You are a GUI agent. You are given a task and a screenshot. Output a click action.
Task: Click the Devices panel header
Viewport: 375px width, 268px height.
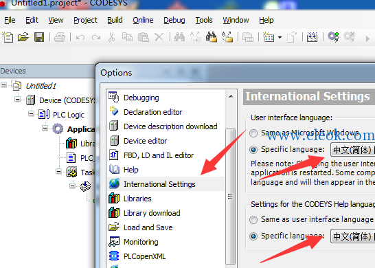47,71
